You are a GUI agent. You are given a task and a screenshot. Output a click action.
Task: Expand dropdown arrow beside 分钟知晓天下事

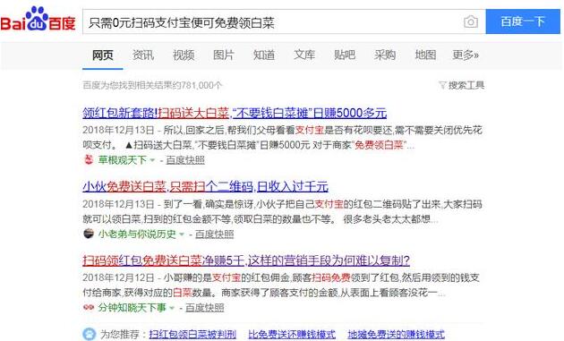pos(172,308)
